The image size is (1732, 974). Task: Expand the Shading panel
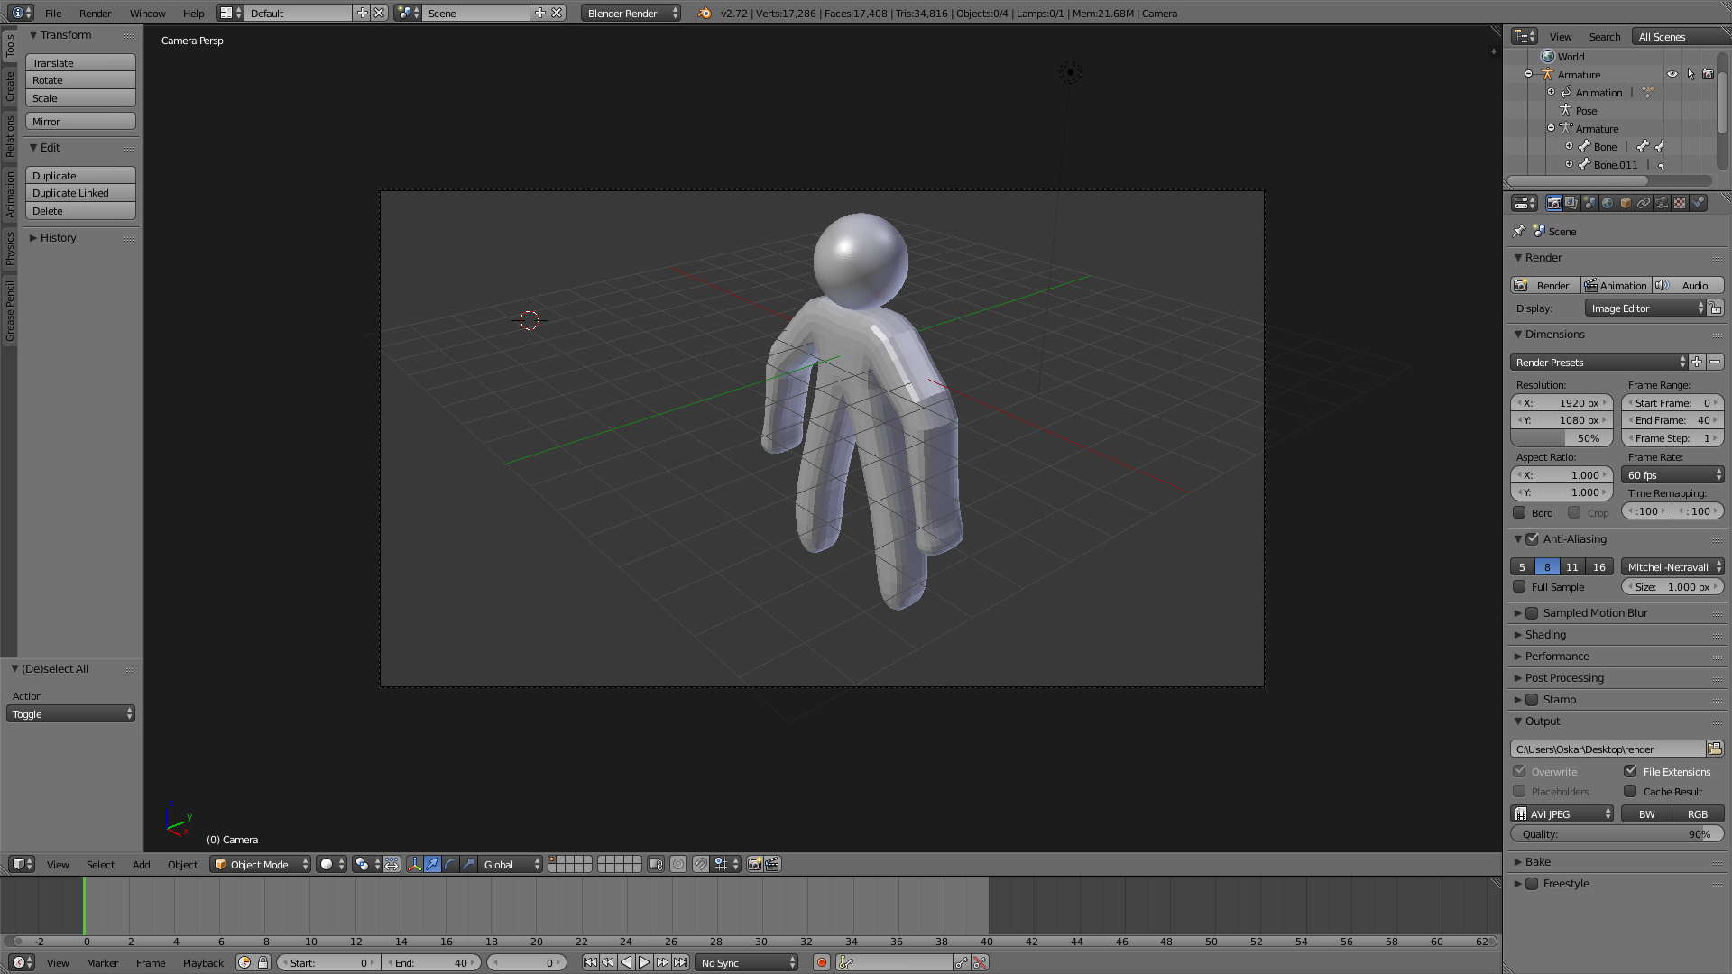click(x=1545, y=634)
